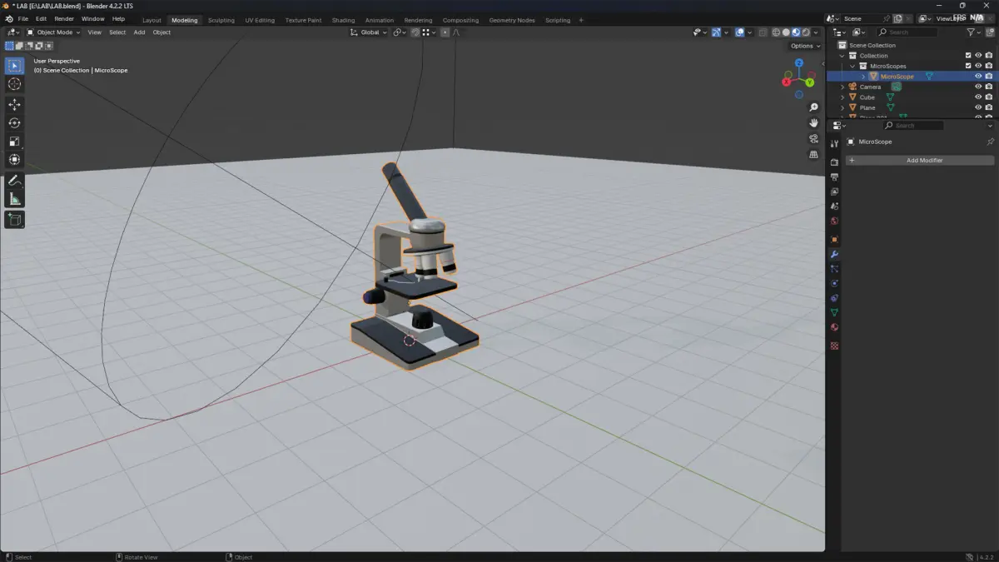Open the viewport Options dropdown
The height and width of the screenshot is (562, 999).
coord(804,46)
